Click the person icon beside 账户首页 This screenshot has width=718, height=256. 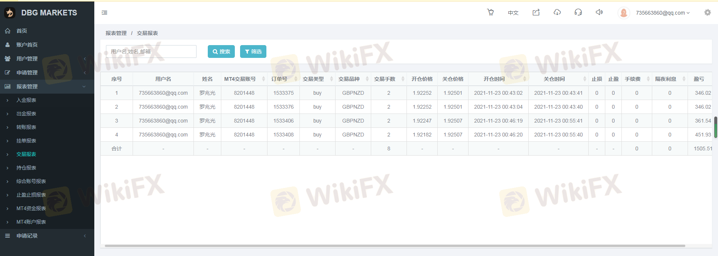coord(8,45)
